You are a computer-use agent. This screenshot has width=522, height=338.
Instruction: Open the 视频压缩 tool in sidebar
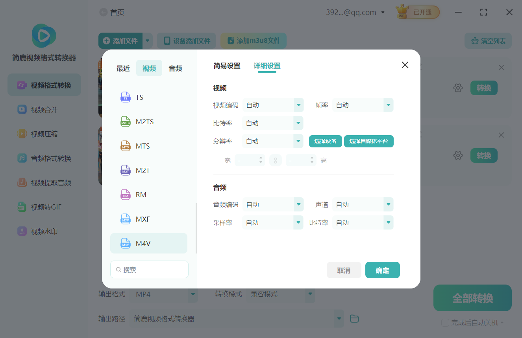(44, 134)
